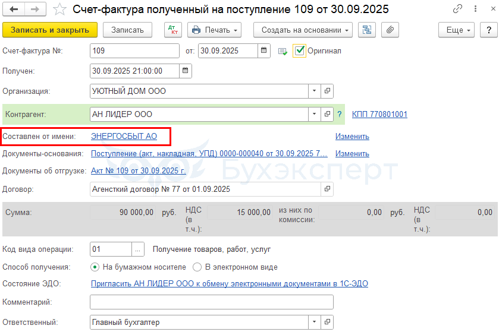Add document to favorites with star icon
The height and width of the screenshot is (335, 499).
[x=59, y=10]
